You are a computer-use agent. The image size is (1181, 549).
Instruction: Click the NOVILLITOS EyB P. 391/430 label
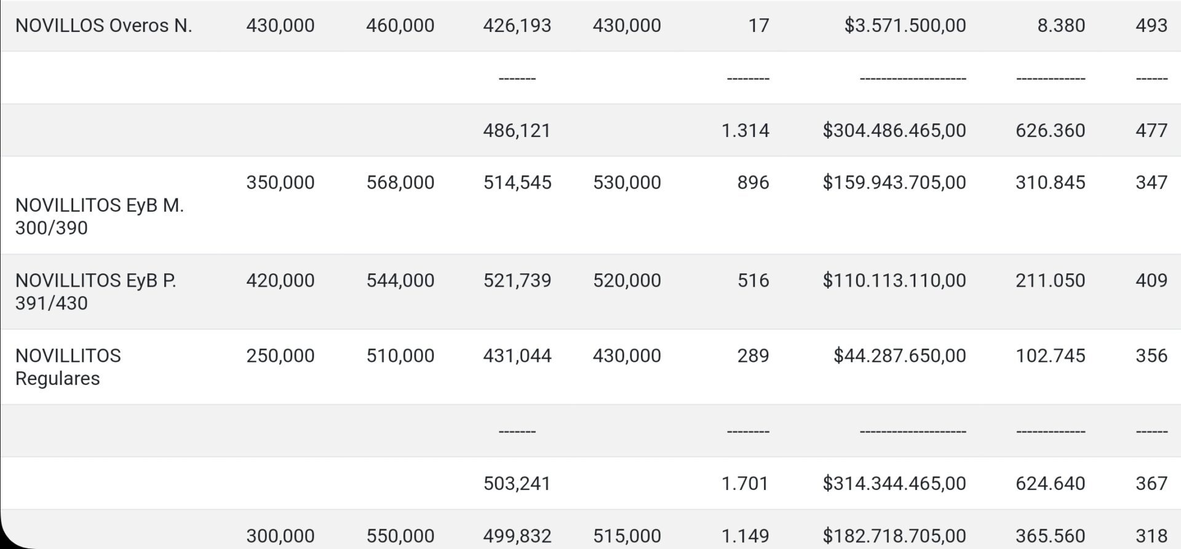[95, 292]
